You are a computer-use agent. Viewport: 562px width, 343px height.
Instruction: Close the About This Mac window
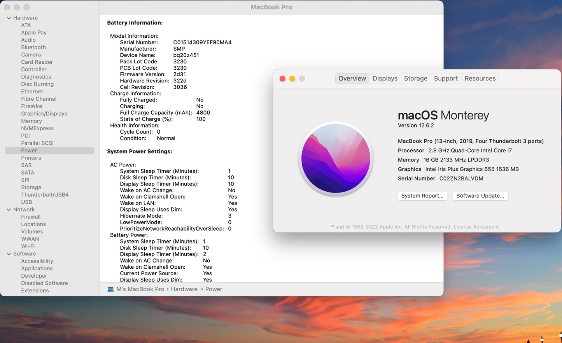[282, 79]
